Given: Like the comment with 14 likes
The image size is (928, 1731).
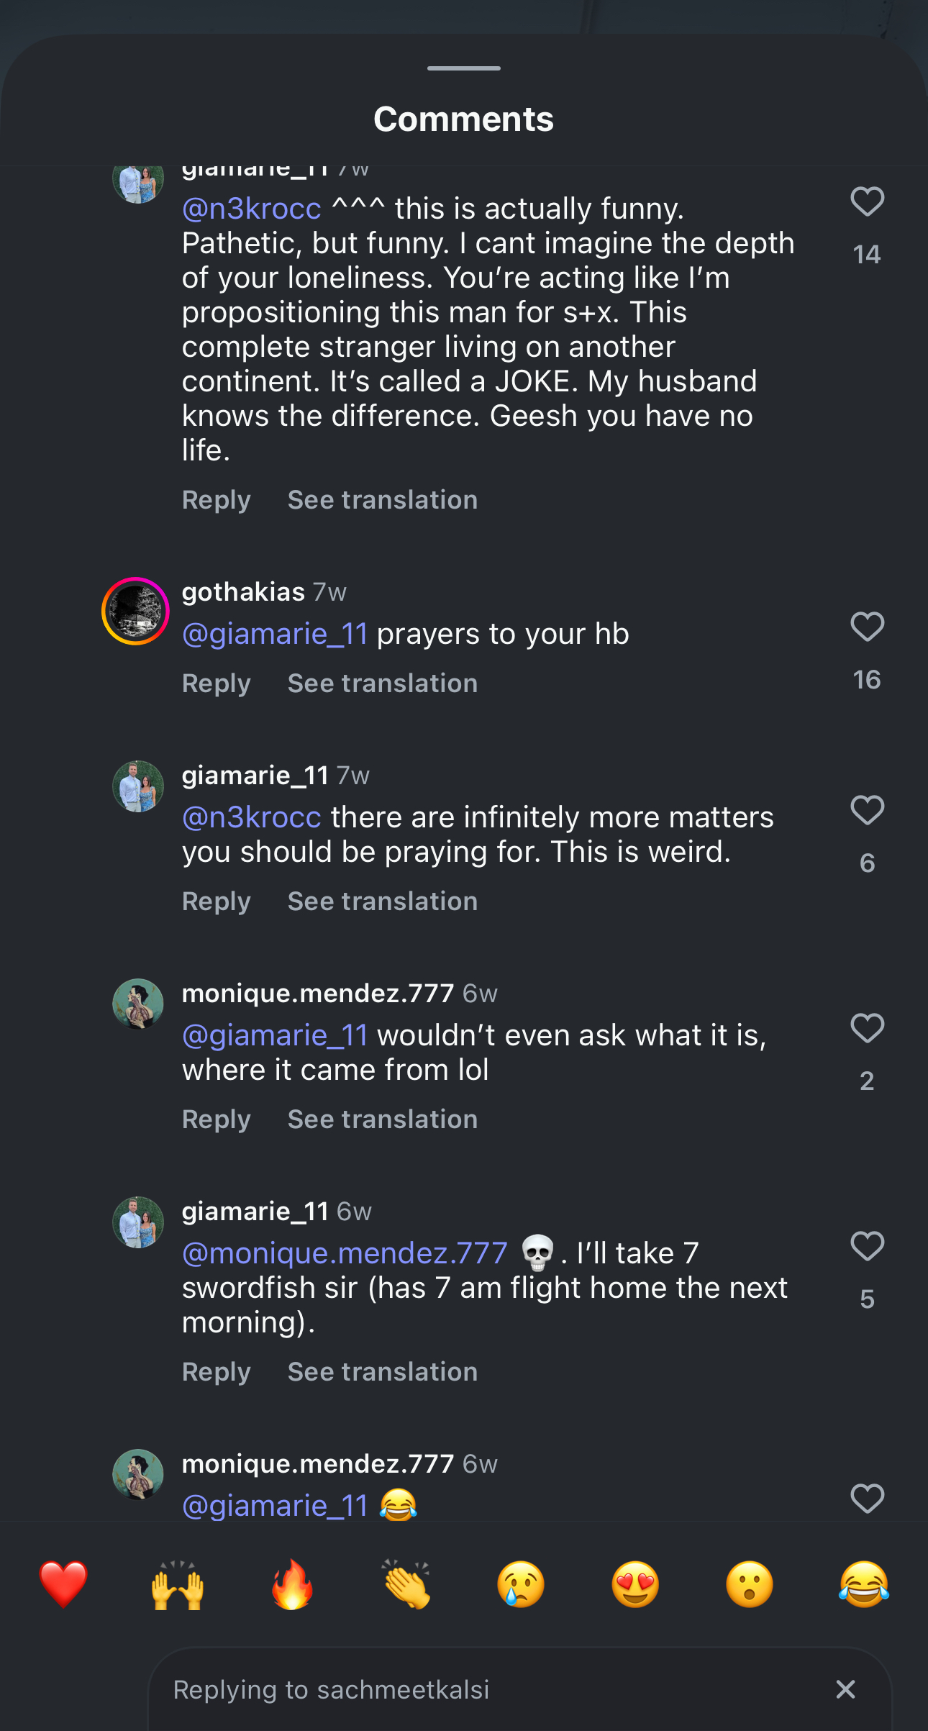Looking at the screenshot, I should pyautogui.click(x=867, y=201).
